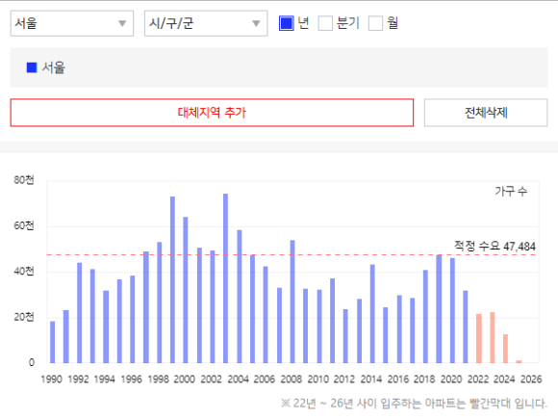Click the 2008 bar in the chart
Viewport: 558px width, 420px height.
point(292,302)
